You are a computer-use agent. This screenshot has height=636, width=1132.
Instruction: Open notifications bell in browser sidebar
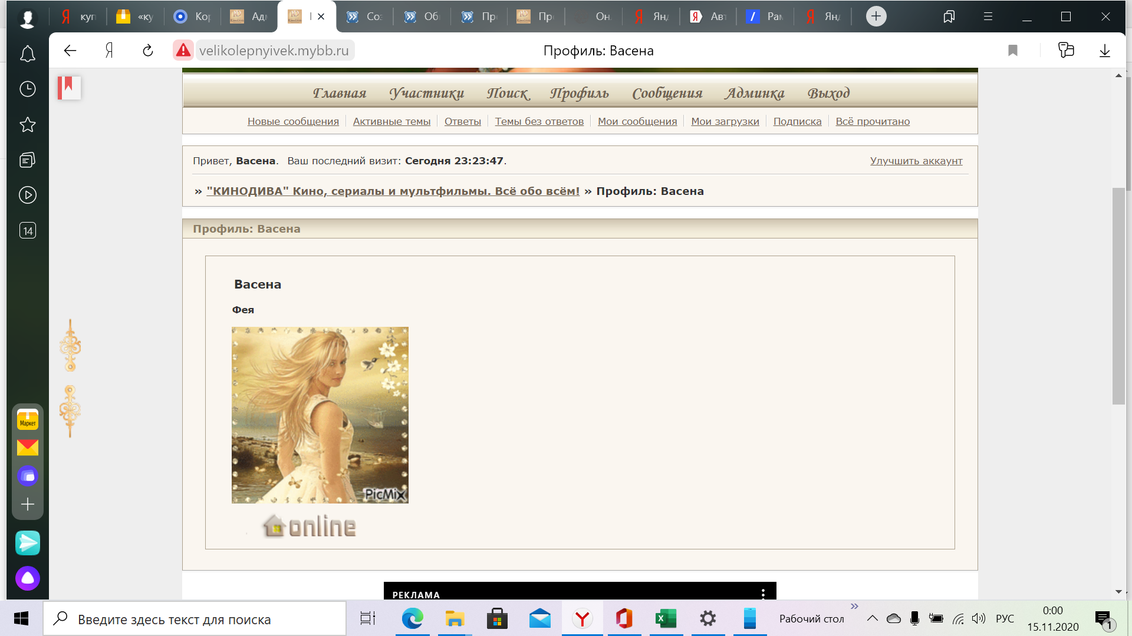pyautogui.click(x=28, y=54)
